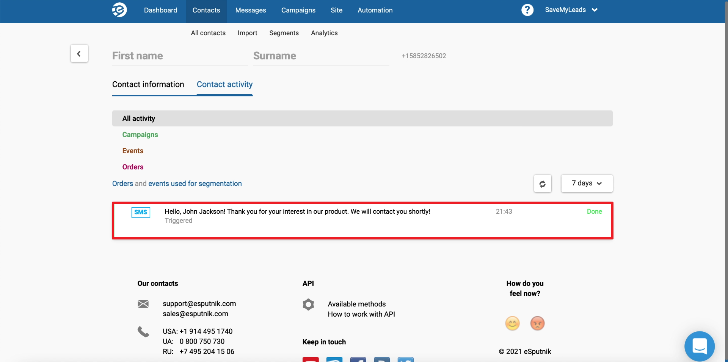Go to Segments submenu
This screenshot has height=362, width=728.
[284, 33]
